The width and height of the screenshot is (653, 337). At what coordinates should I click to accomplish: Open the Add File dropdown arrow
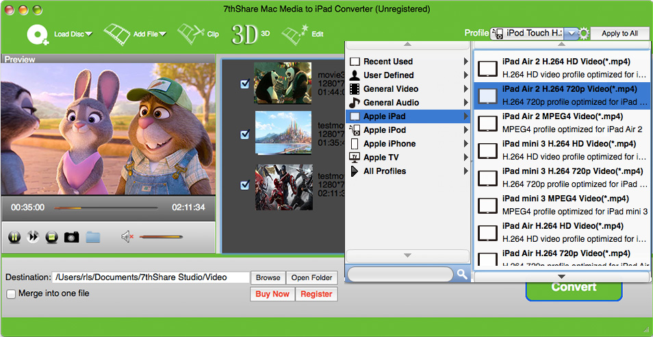tap(162, 34)
